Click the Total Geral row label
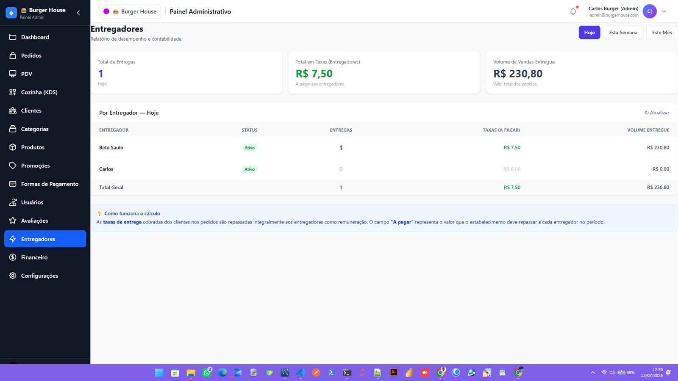678x381 pixels. pyautogui.click(x=111, y=187)
